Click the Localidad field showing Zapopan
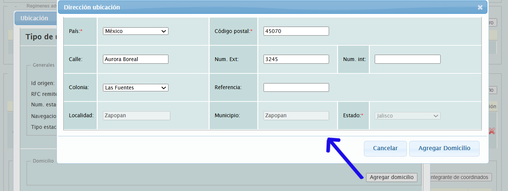508x191 pixels. 136,116
